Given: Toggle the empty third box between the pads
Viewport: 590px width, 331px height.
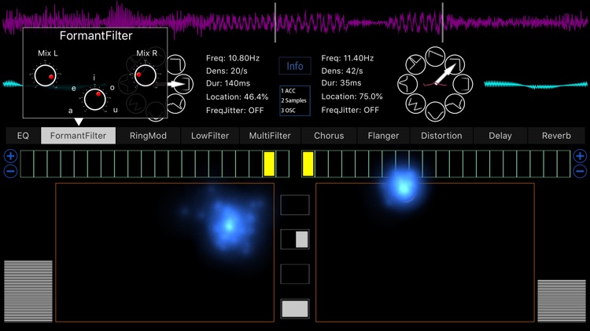Looking at the screenshot, I should tap(295, 274).
